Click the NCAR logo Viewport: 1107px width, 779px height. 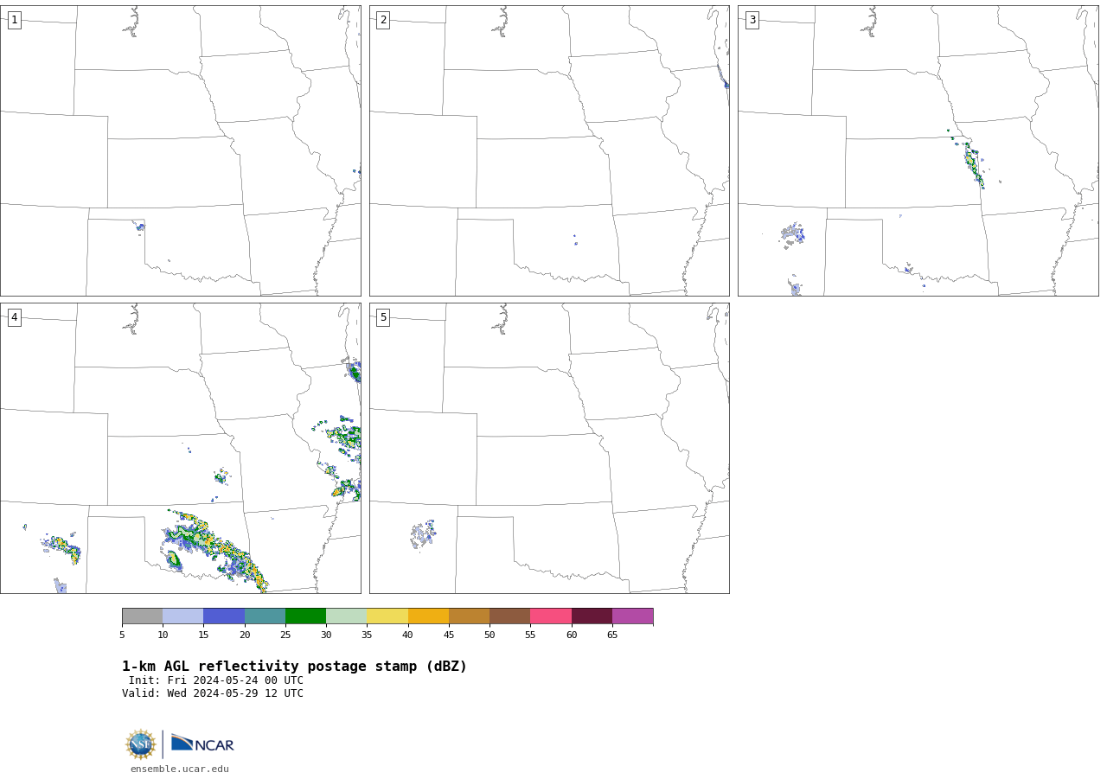(x=202, y=744)
